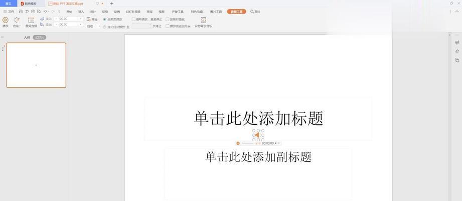This screenshot has height=201, width=462.
Task: Switch to Outline view in left panel
Action: click(27, 38)
